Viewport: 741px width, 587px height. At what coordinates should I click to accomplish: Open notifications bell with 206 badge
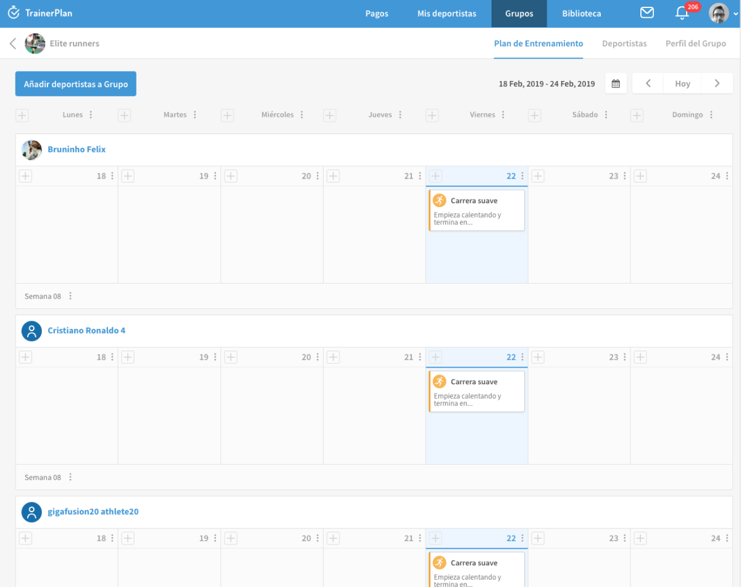coord(683,13)
